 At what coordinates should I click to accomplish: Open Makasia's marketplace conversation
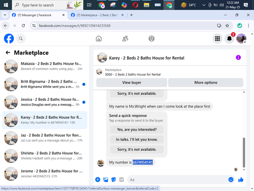(45, 66)
